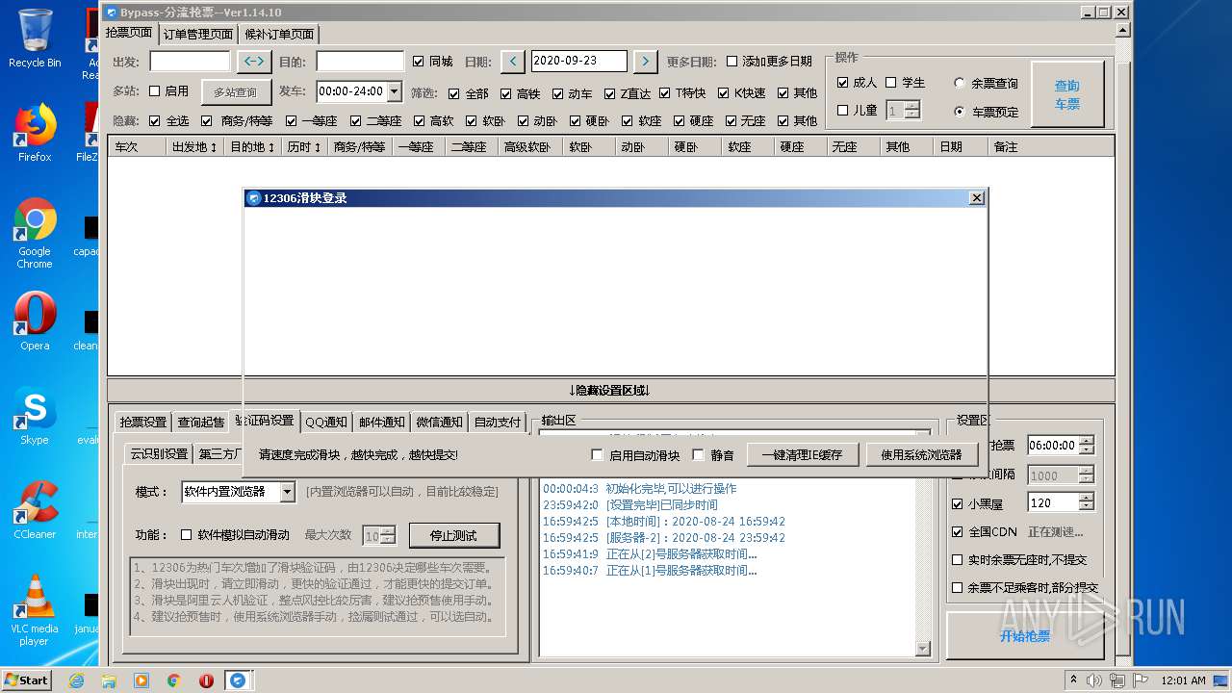Sort by 出发地 column header

pyautogui.click(x=194, y=147)
